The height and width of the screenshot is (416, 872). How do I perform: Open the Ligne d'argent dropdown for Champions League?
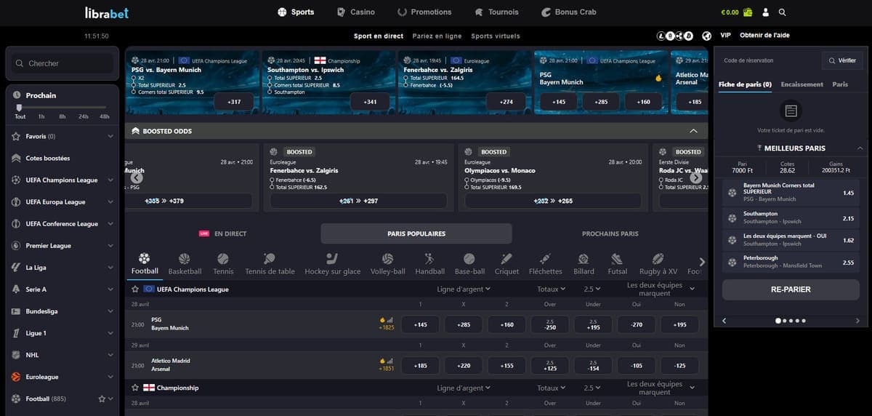[464, 289]
